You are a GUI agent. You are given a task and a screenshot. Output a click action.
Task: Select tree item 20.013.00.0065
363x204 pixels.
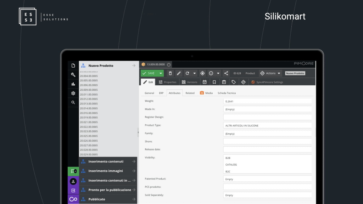[89, 104]
